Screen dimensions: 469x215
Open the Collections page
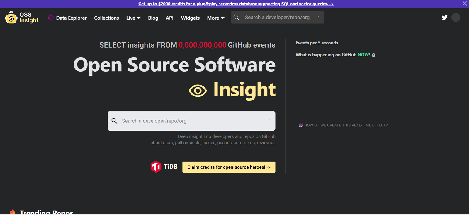106,18
